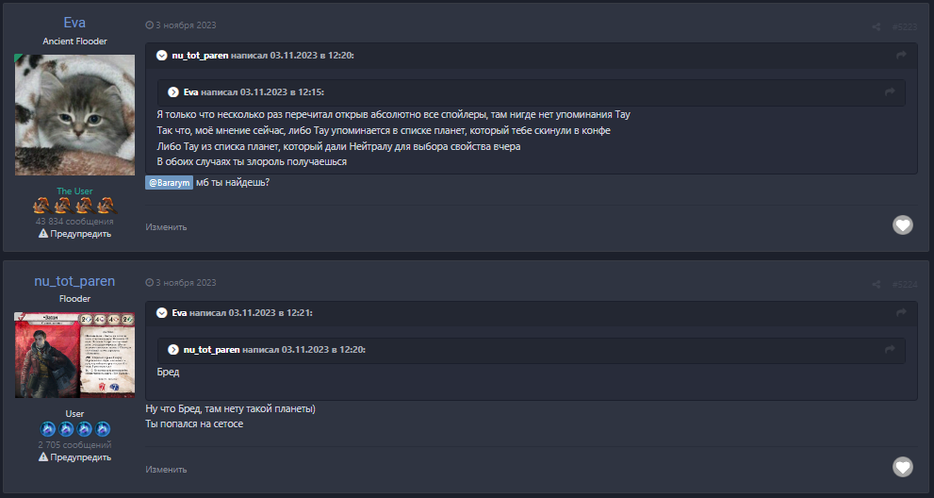This screenshot has width=934, height=498.
Task: Like Eva's post with the heart
Action: click(903, 225)
